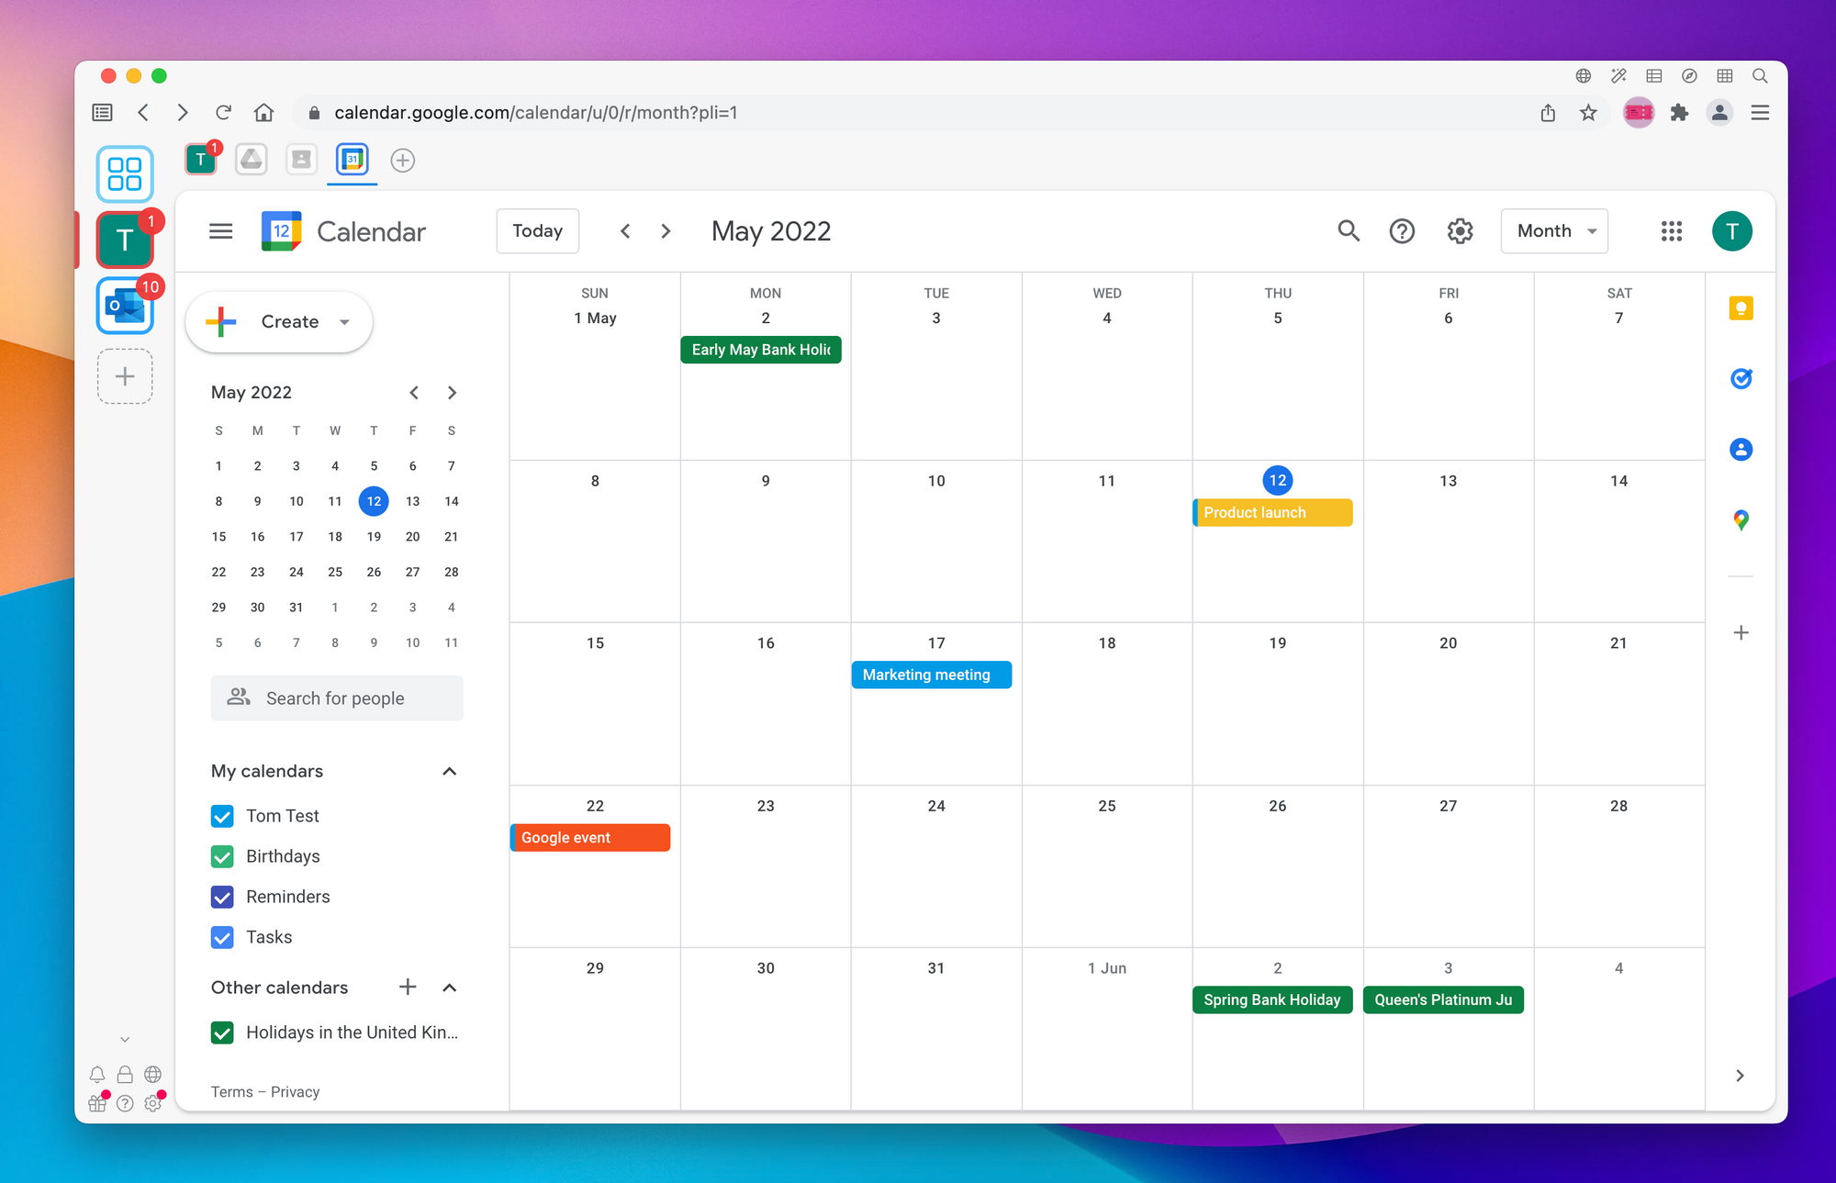The image size is (1836, 1183).
Task: Add new Other Calendar with plus icon
Action: point(409,988)
